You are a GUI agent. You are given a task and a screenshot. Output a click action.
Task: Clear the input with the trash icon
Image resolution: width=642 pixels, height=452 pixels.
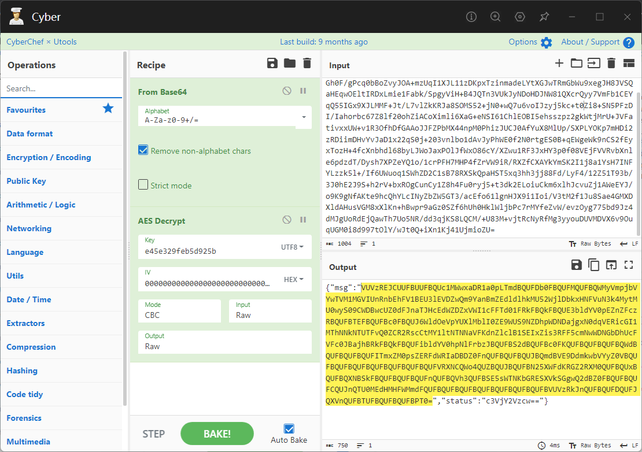point(611,63)
